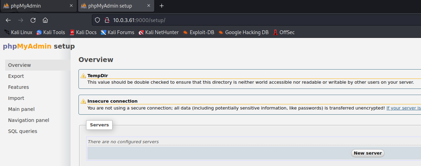Click the TempDir notice title
The width and height of the screenshot is (421, 166).
(x=98, y=76)
